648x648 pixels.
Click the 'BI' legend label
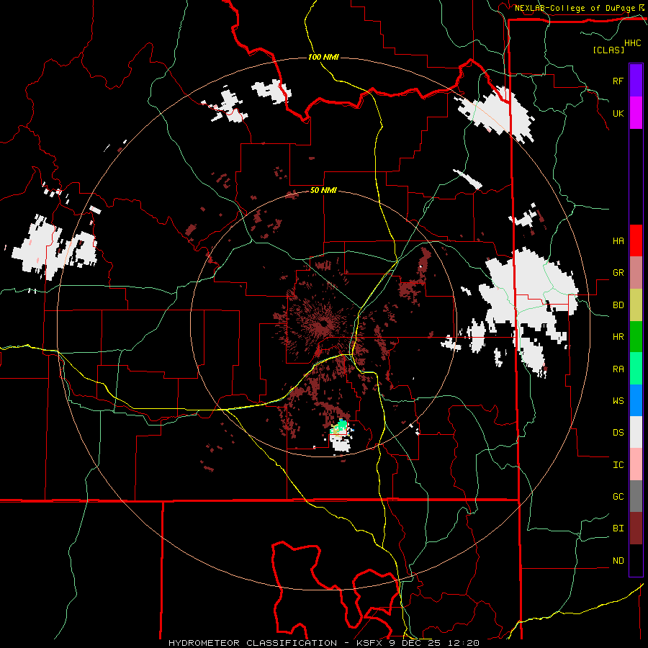[618, 528]
